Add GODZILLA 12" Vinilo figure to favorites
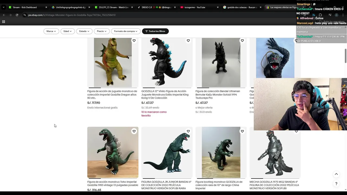The image size is (347, 195). tap(188, 41)
